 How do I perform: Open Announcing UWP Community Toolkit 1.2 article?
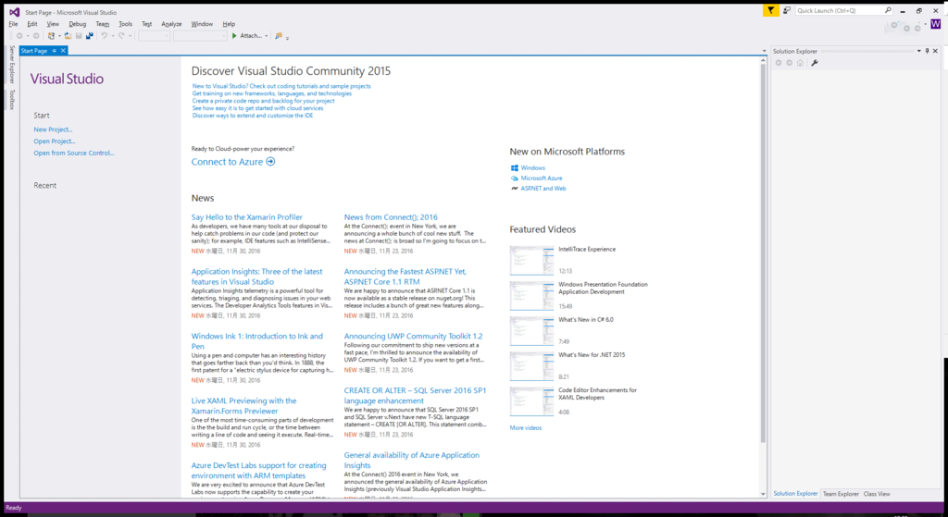click(414, 336)
